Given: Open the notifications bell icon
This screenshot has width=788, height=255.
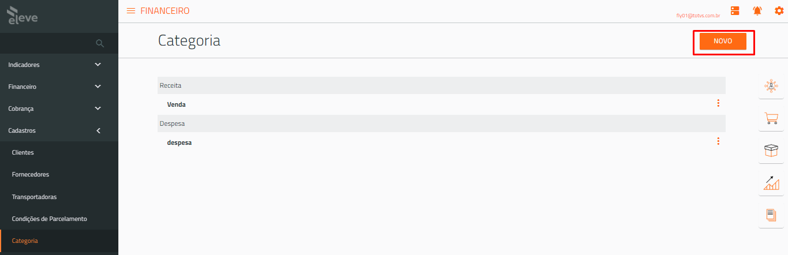Looking at the screenshot, I should [757, 11].
